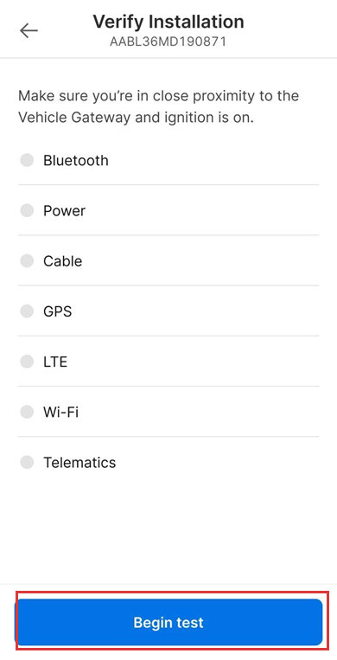Click the LTE status indicator dot
Viewport: 337px width, 660px height.
27,362
